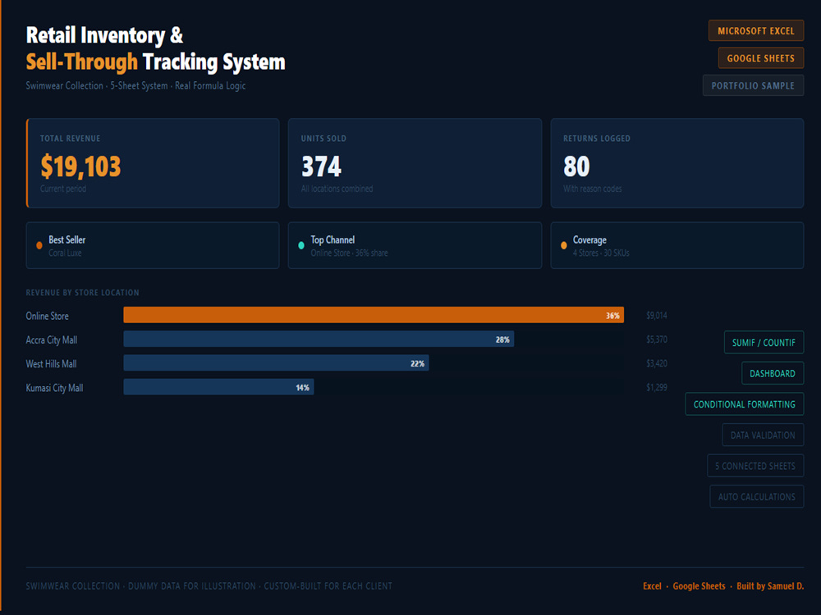This screenshot has width=821, height=615.
Task: Click the 'Top Channel' card title
Action: tap(333, 239)
